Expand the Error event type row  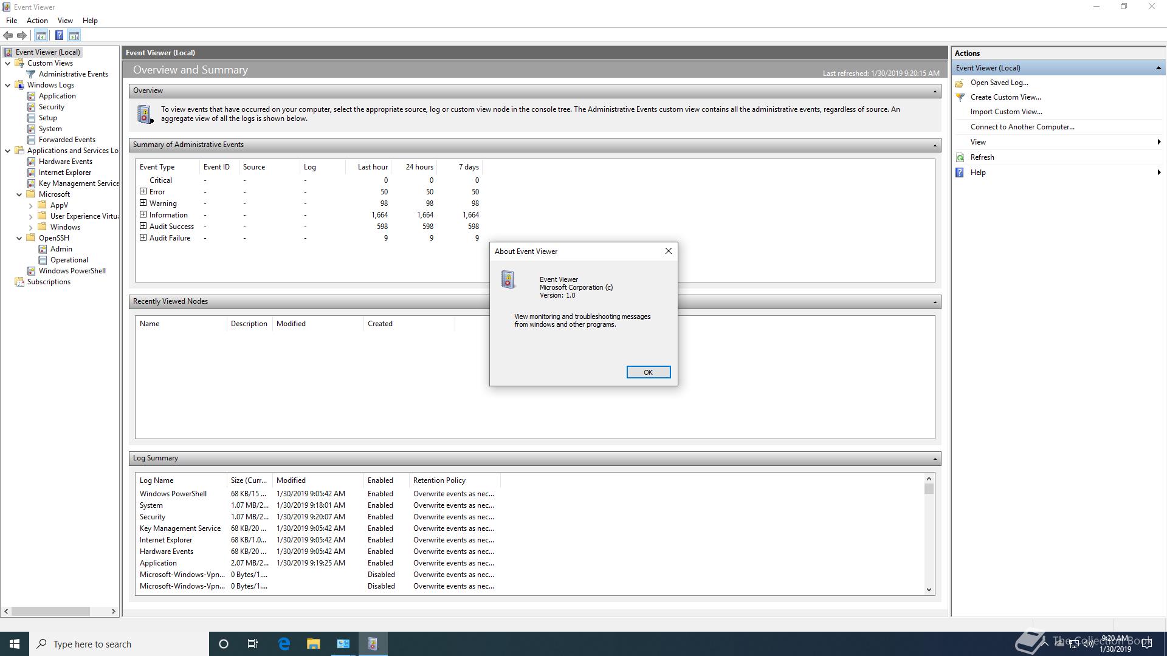pos(143,191)
